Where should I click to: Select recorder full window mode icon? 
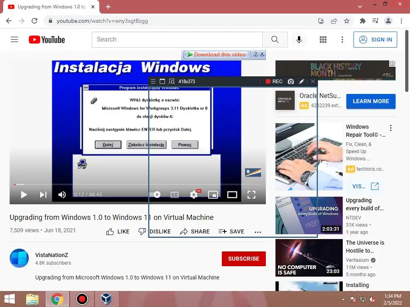[x=162, y=82]
